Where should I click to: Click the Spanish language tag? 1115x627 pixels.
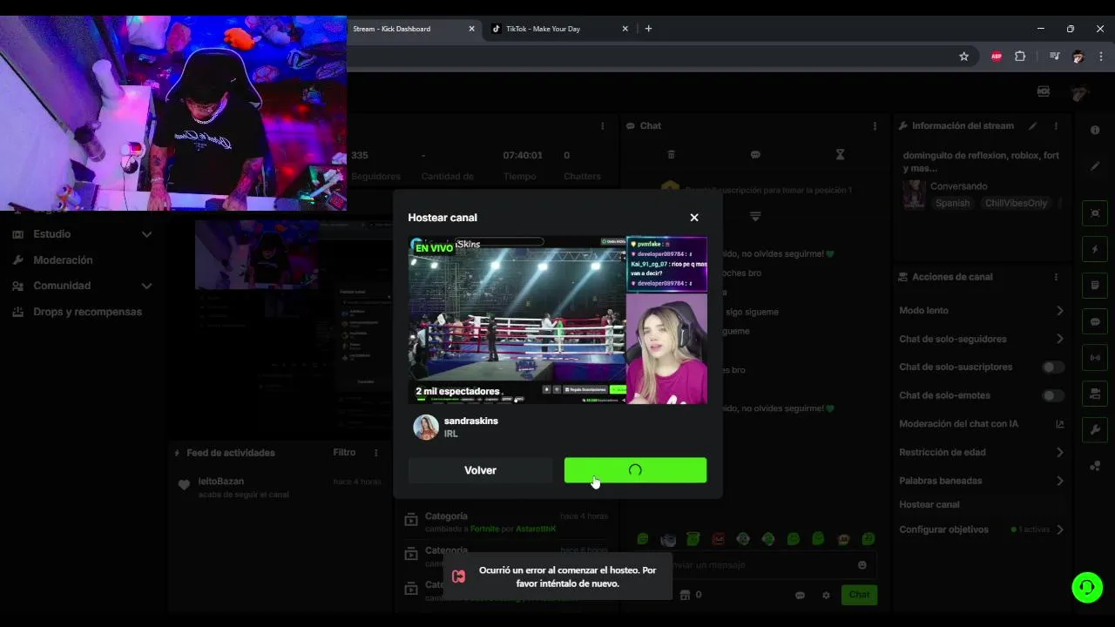952,203
